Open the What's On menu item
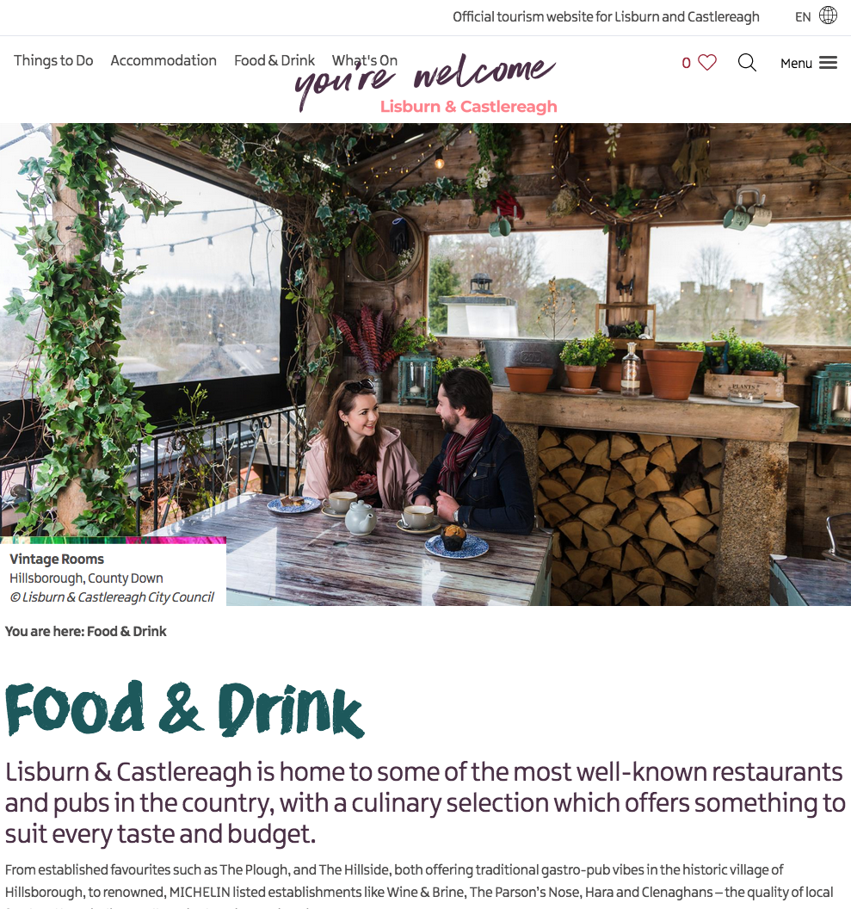 tap(364, 60)
